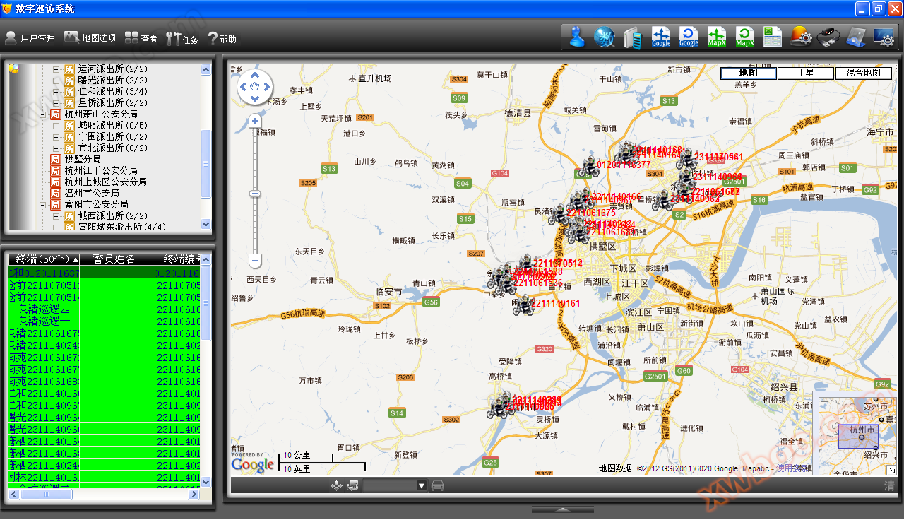Click the Google map move icon

(x=661, y=37)
